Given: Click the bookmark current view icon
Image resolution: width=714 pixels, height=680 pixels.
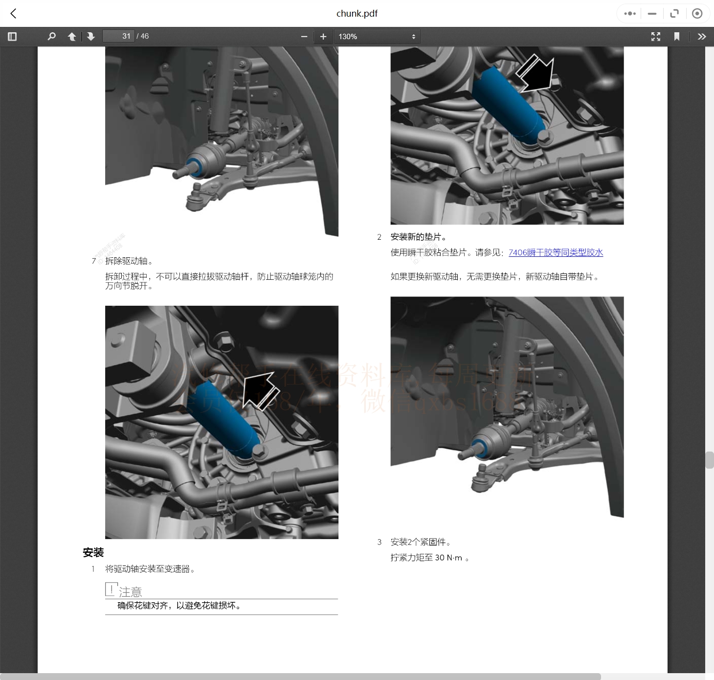Looking at the screenshot, I should (x=677, y=37).
